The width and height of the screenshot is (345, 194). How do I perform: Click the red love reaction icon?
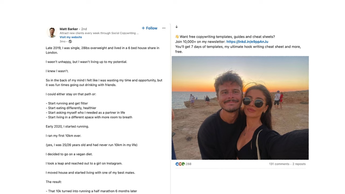(x=180, y=164)
